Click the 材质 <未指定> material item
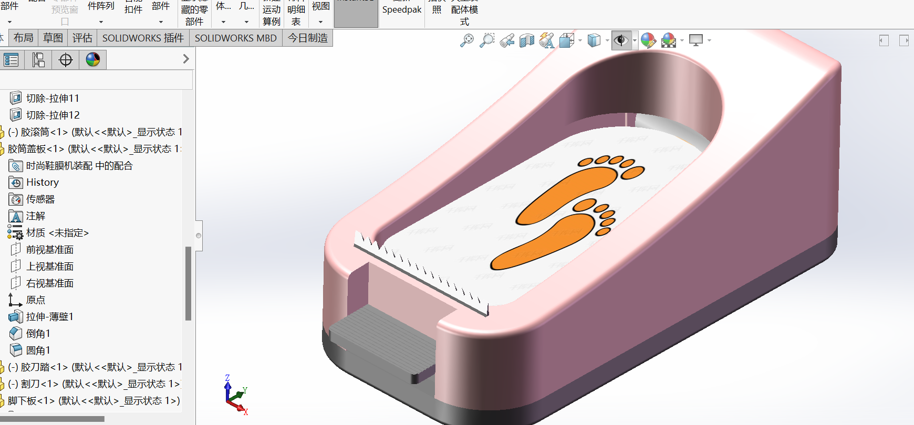Image resolution: width=914 pixels, height=425 pixels. (x=57, y=232)
